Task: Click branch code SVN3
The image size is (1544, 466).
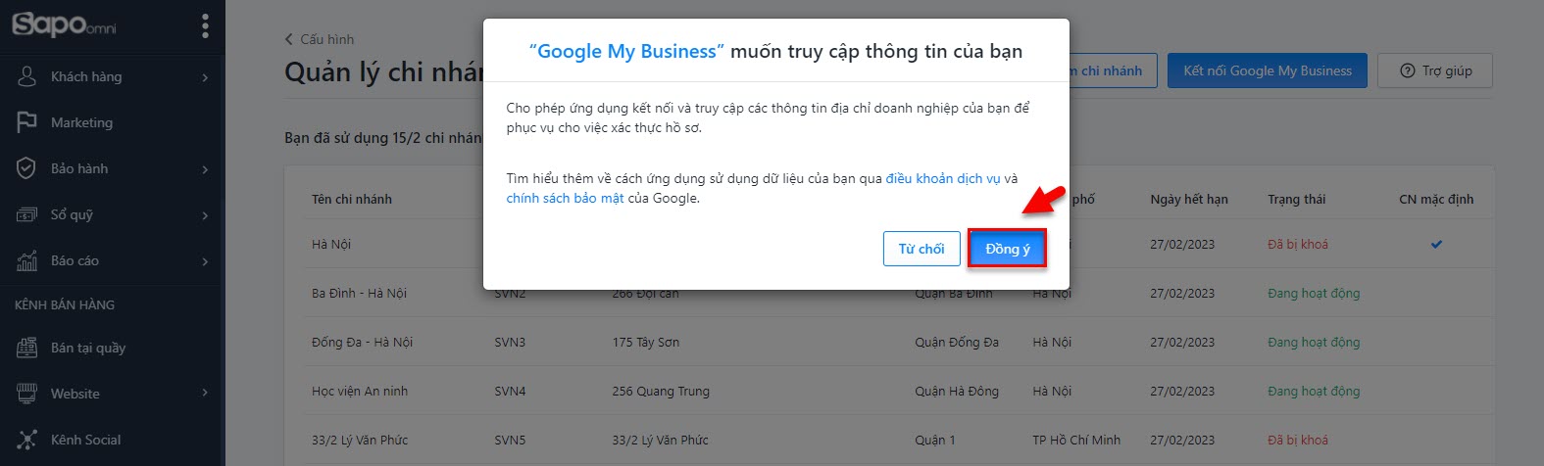Action: tap(510, 342)
